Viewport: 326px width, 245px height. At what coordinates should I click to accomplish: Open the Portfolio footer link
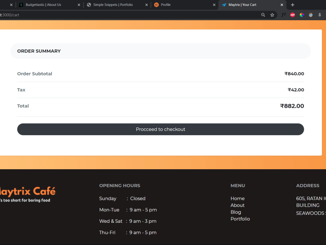point(240,219)
